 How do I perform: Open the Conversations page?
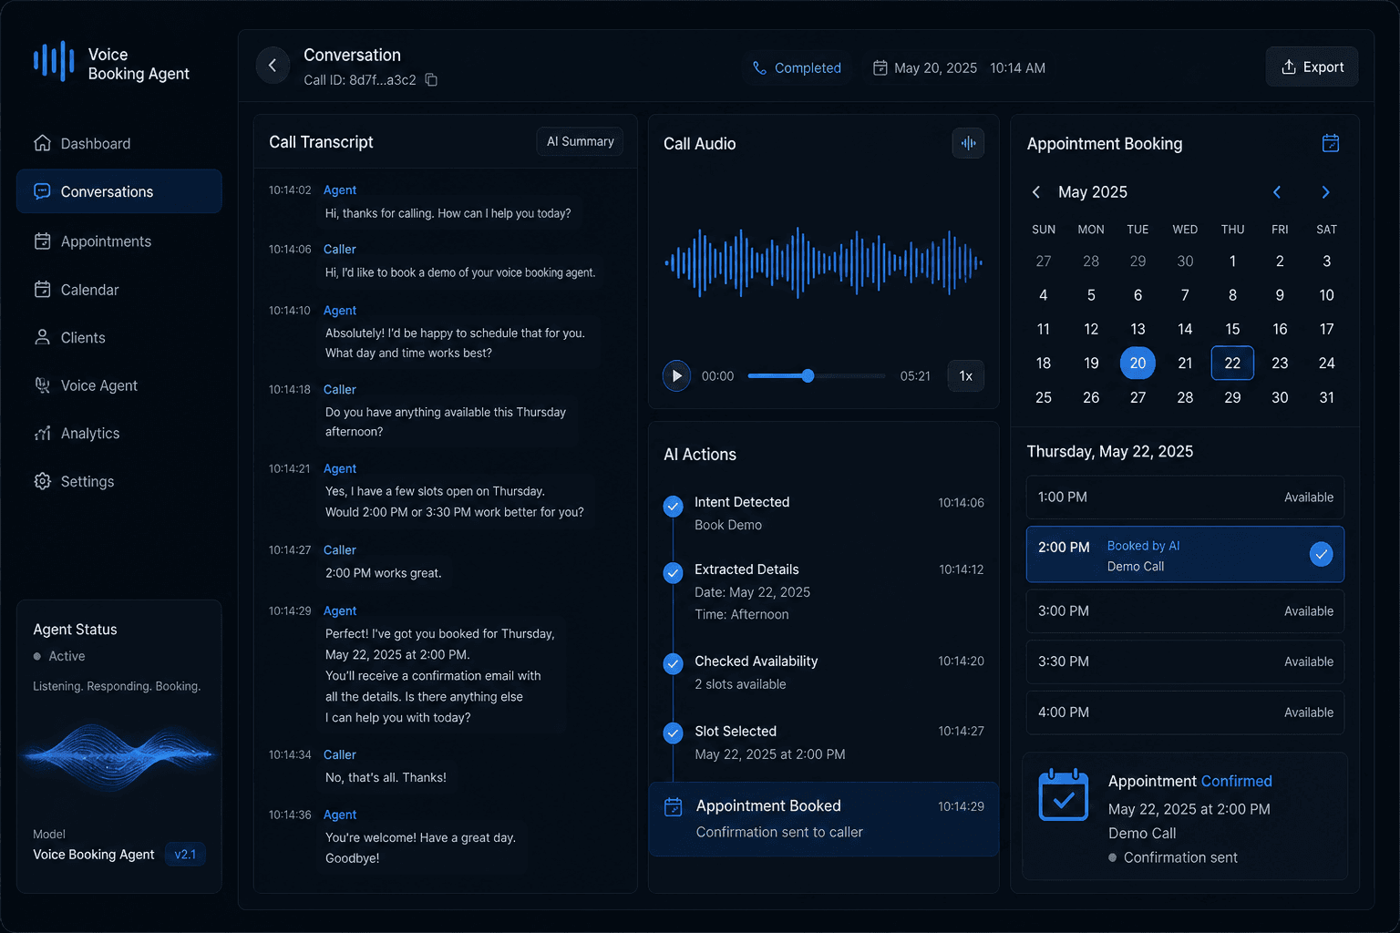click(119, 191)
